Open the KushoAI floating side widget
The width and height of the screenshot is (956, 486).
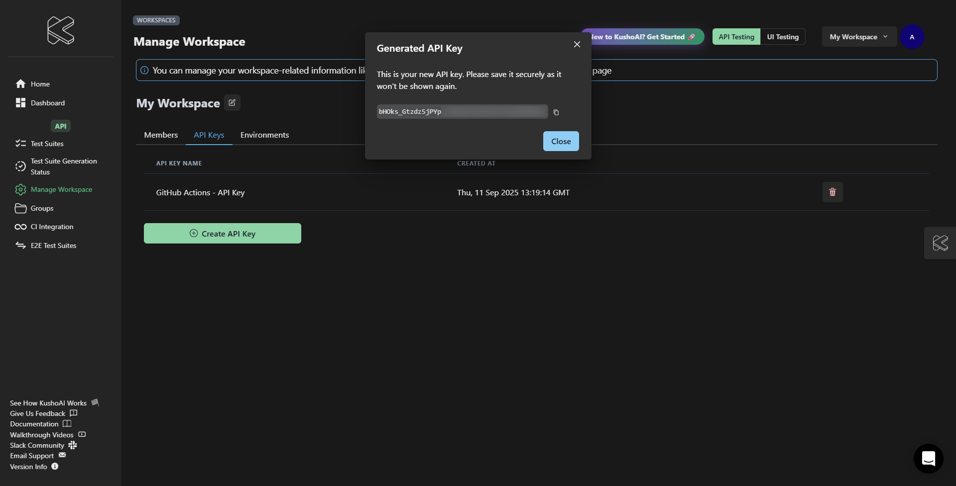click(940, 243)
